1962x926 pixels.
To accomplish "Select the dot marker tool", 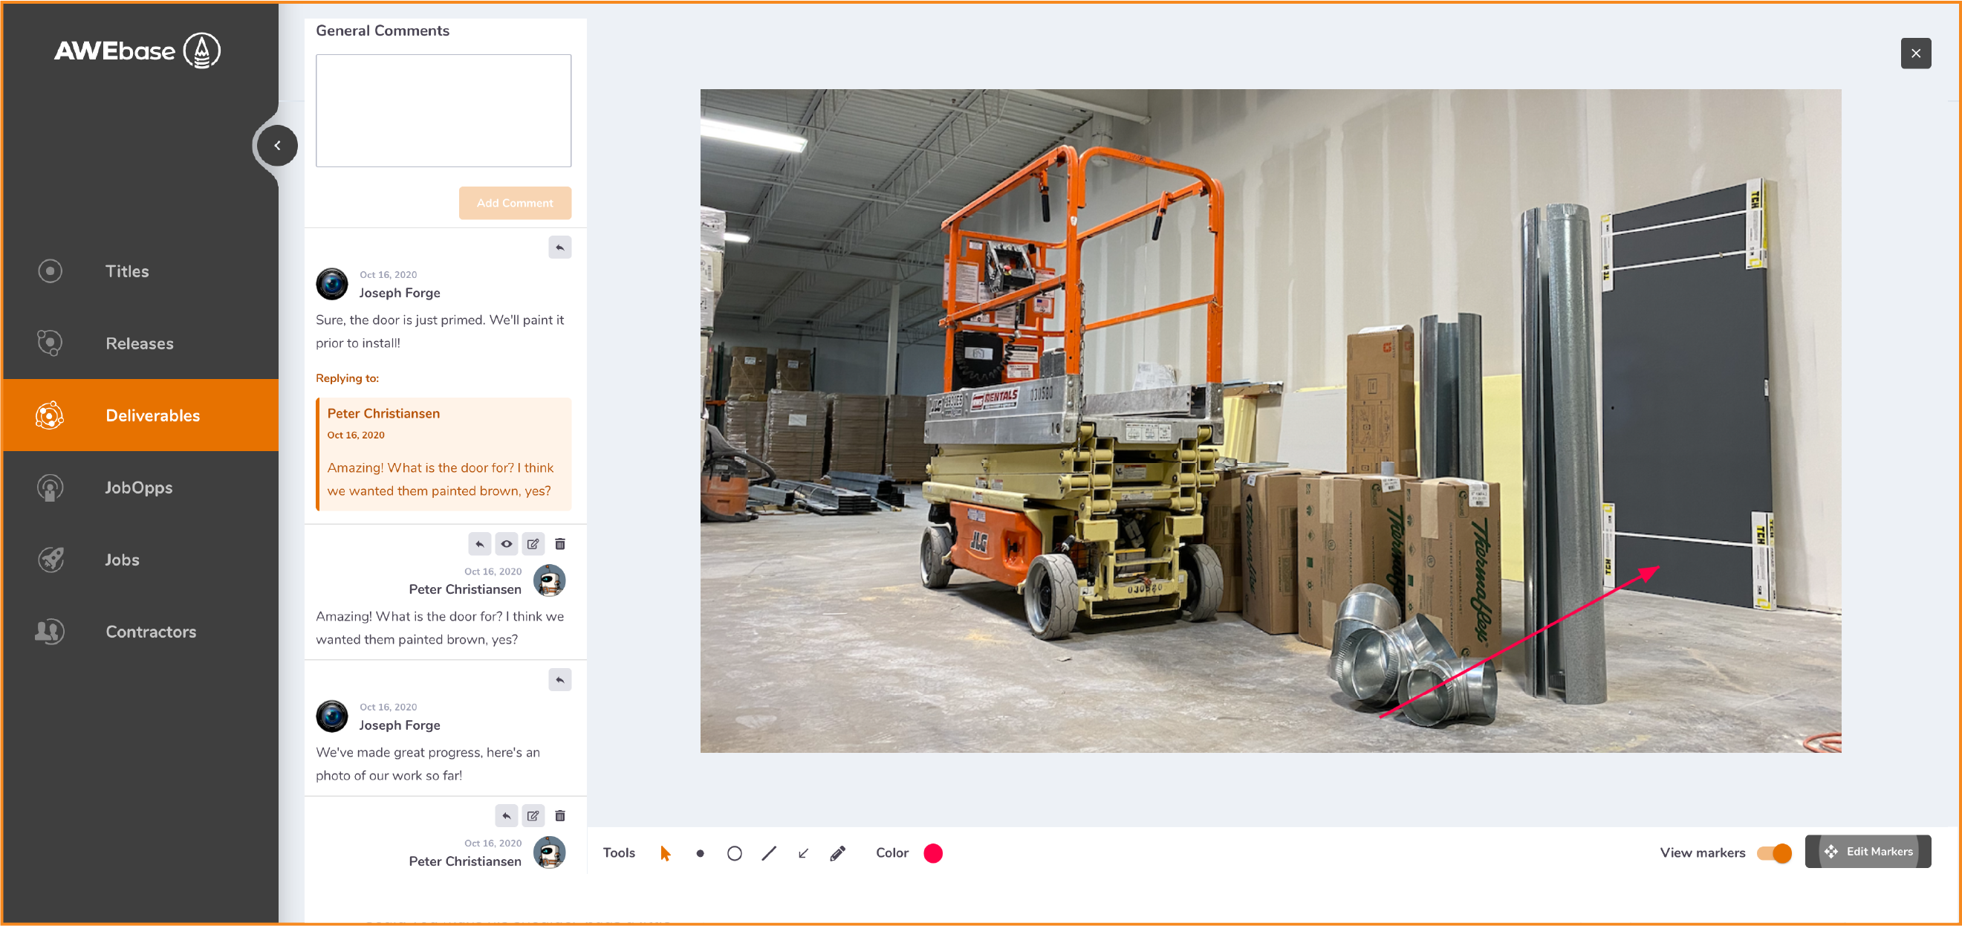I will point(700,853).
